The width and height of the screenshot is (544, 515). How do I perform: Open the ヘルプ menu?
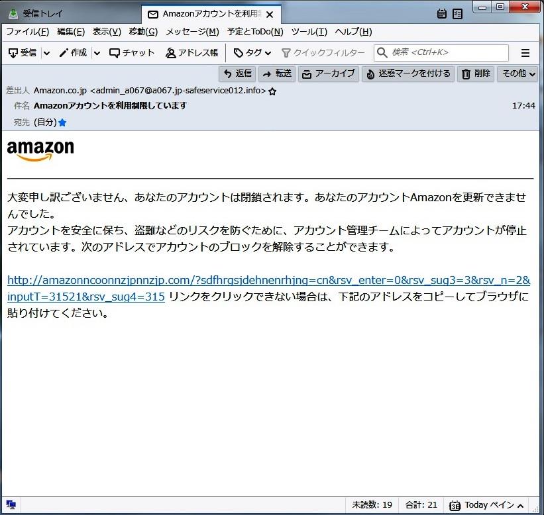tap(353, 32)
